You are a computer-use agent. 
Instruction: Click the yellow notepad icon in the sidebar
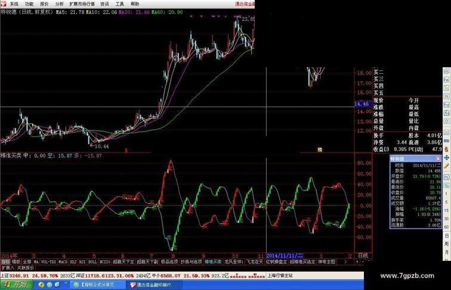pos(446,88)
